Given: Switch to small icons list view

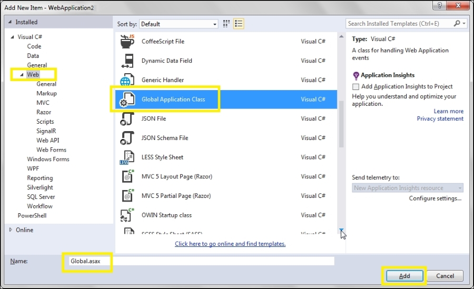Looking at the screenshot, I should [x=239, y=24].
